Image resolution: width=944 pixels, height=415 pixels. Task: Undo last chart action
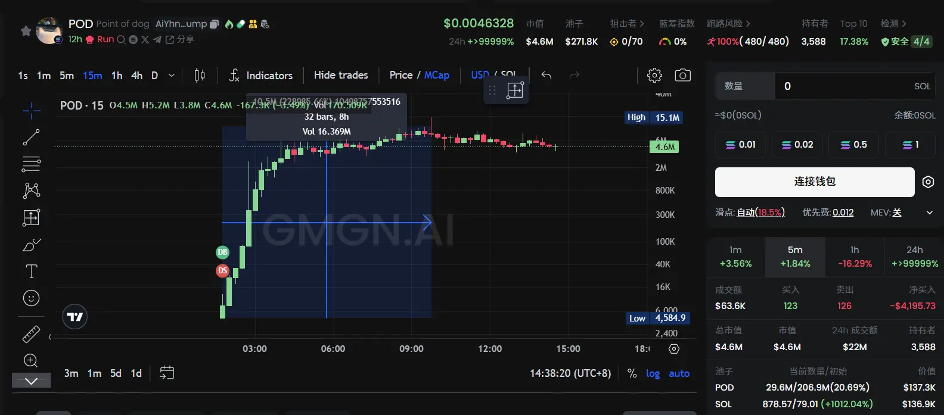pos(546,75)
